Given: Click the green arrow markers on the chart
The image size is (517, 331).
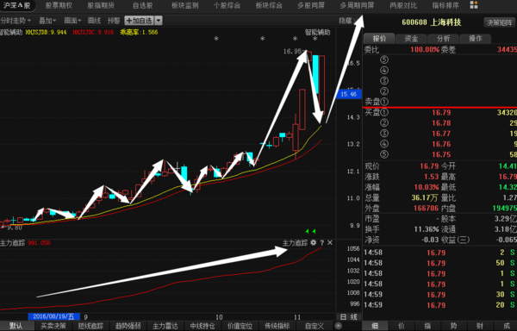Looking at the screenshot, I should [310, 231].
